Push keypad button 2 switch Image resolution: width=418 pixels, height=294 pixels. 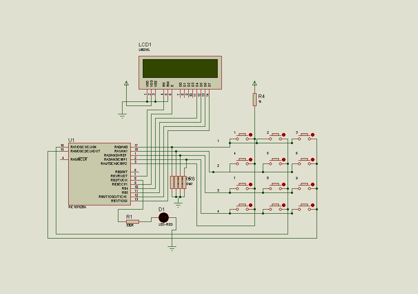tap(275, 137)
